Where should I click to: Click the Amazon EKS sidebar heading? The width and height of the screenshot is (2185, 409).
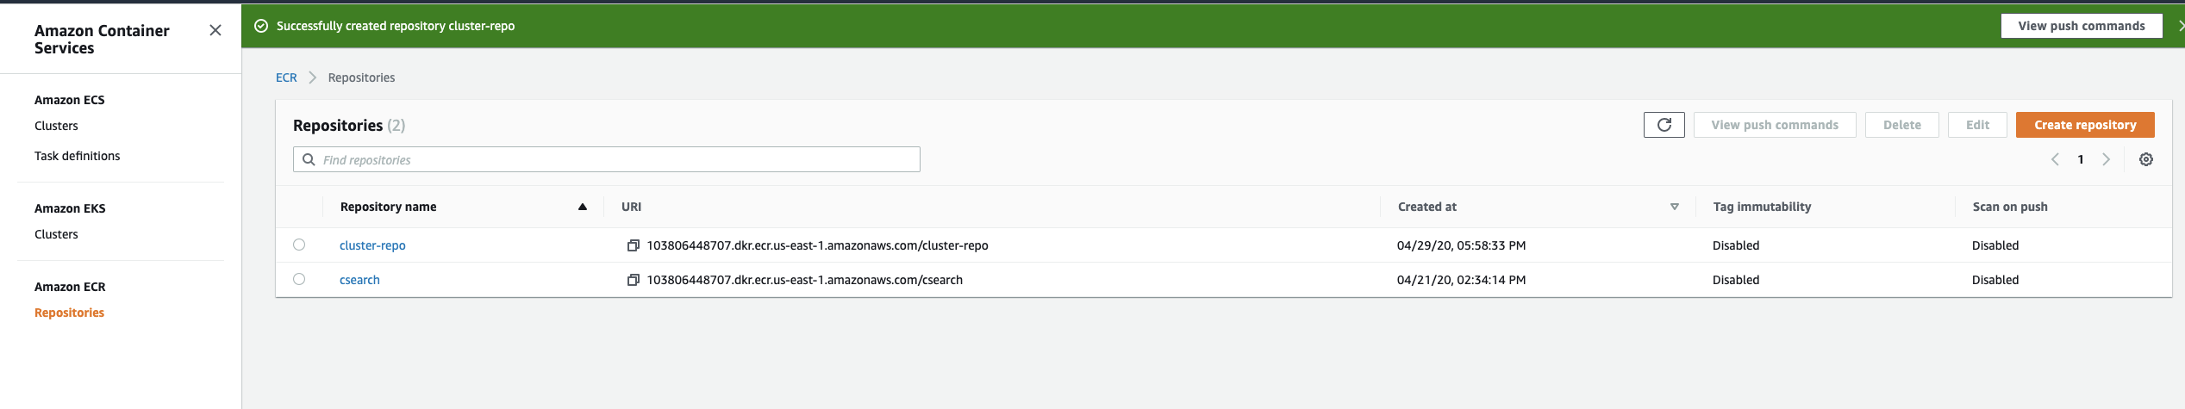pos(70,208)
